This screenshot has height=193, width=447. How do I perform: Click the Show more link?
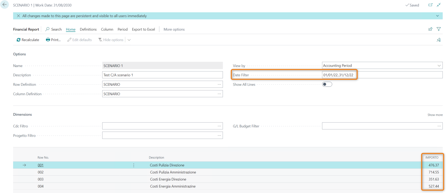click(x=435, y=115)
